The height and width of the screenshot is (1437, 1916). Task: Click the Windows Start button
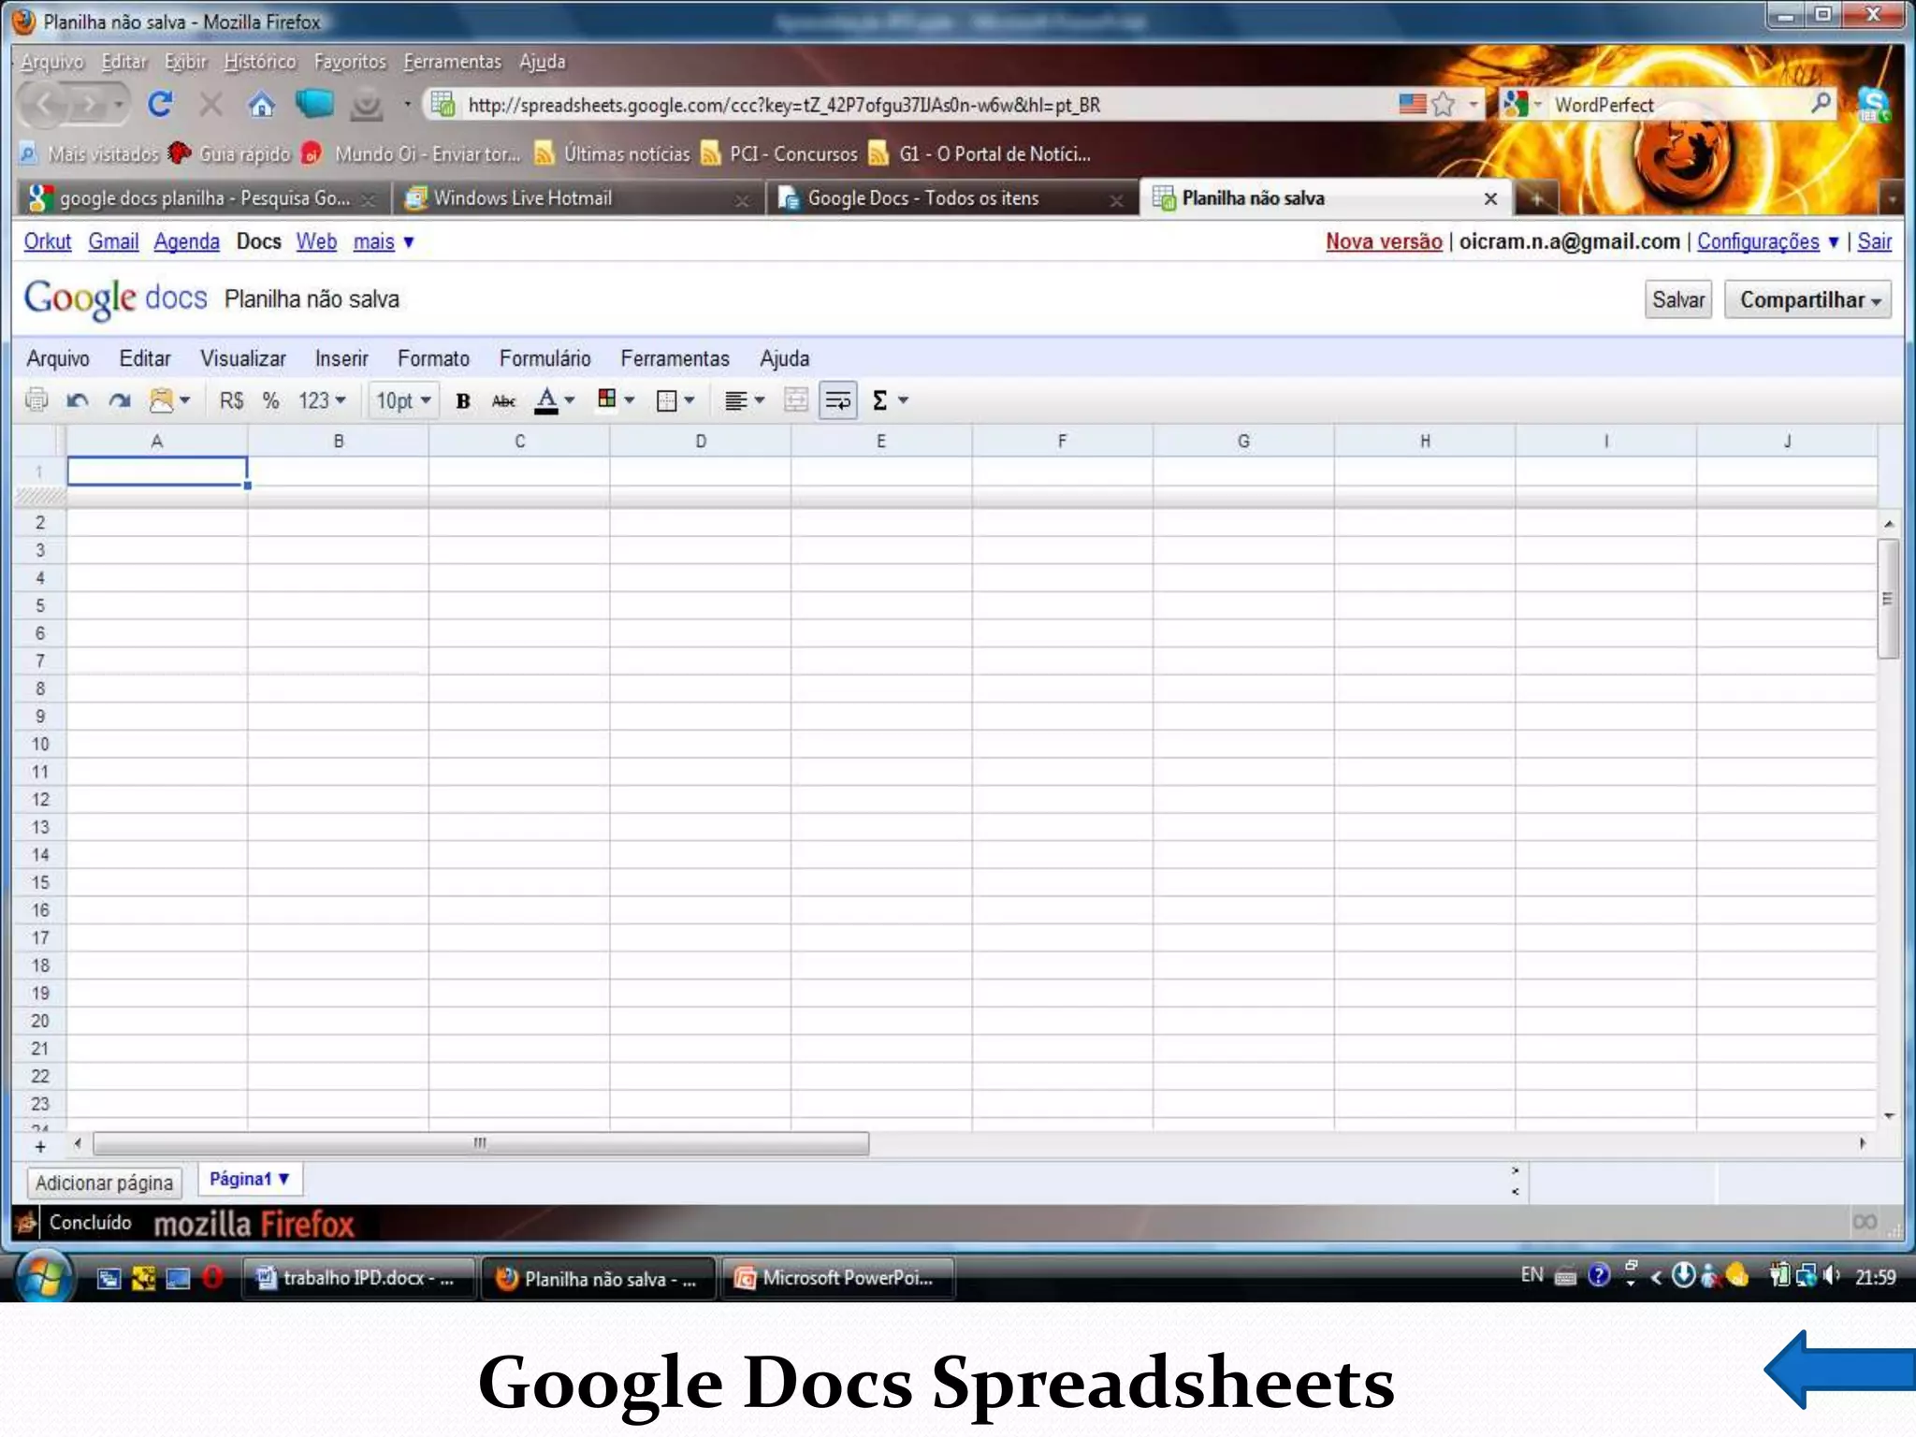click(x=43, y=1277)
